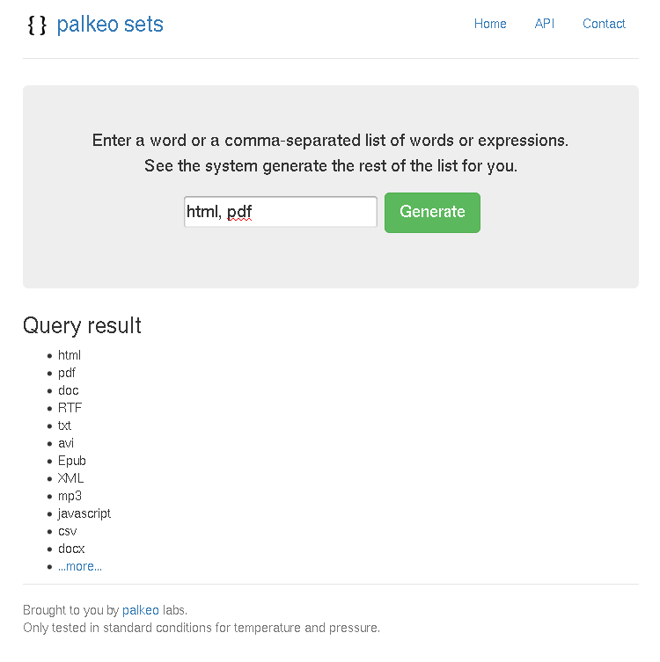Image resolution: width=660 pixels, height=662 pixels.
Task: Expand results with the ...more... link
Action: point(80,566)
